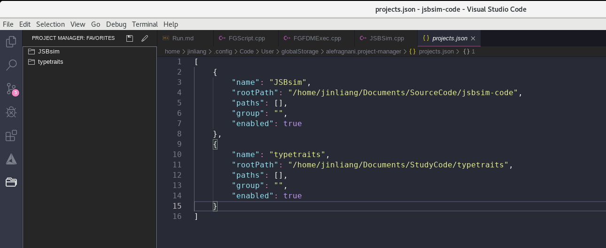The image size is (606, 248).
Task: Switch to the Run.md tab
Action: pos(185,38)
